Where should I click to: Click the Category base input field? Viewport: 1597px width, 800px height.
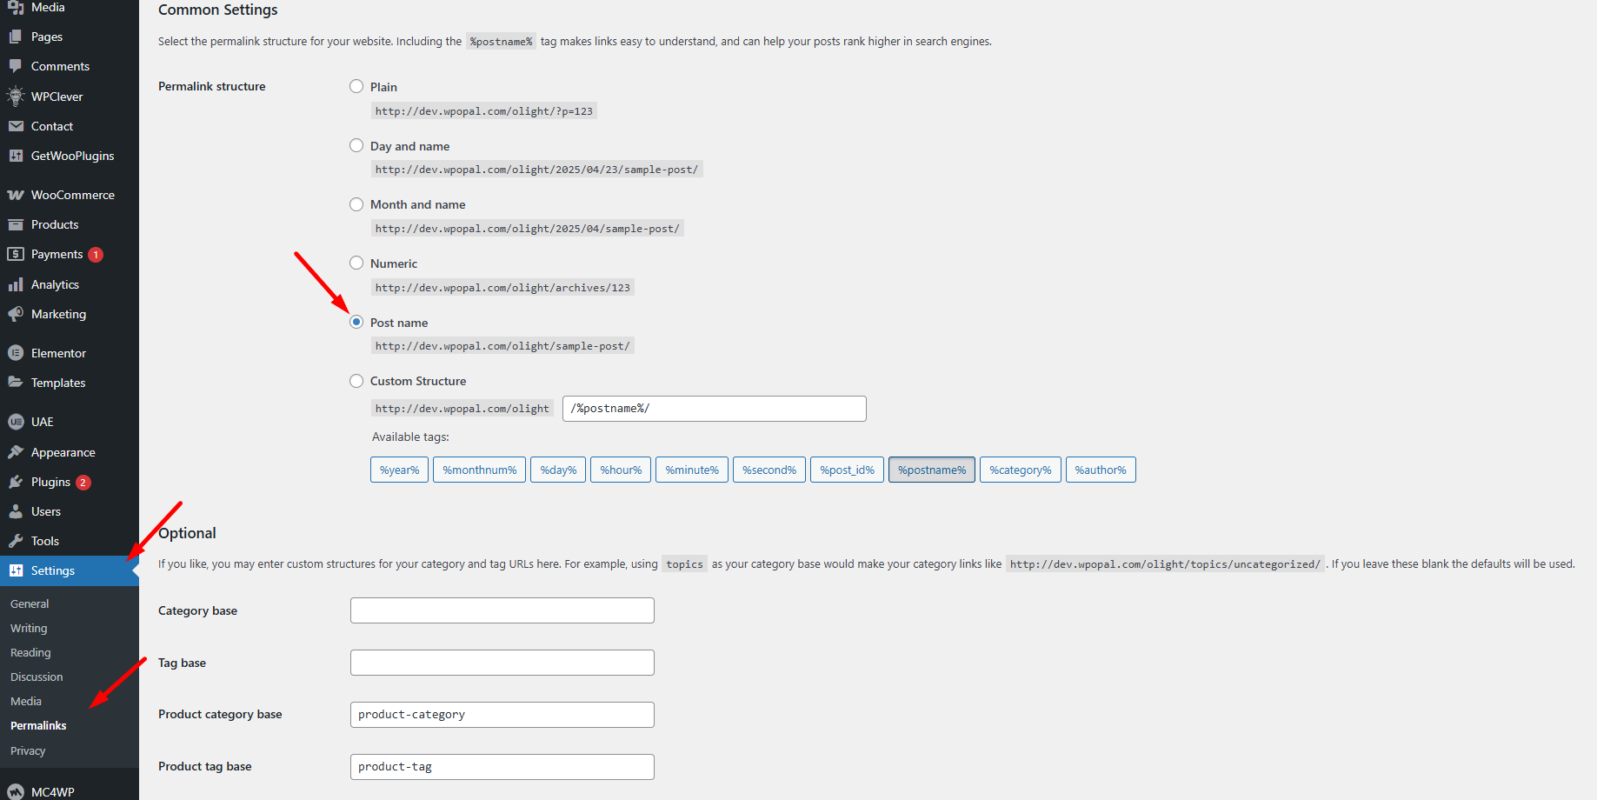point(502,610)
